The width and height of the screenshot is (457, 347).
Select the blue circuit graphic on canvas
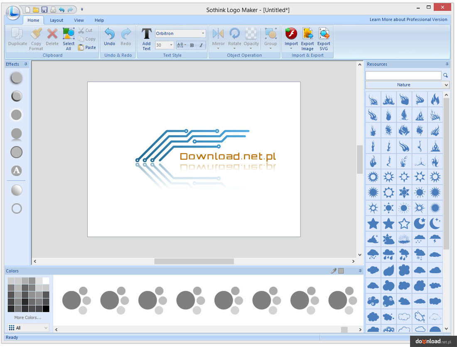click(192, 145)
